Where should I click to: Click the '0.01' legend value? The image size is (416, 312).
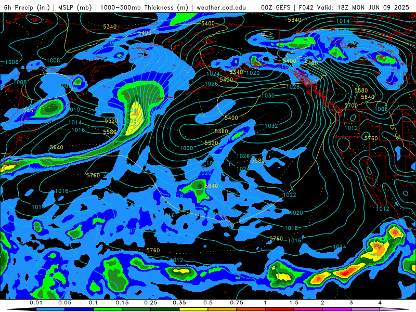click(x=36, y=303)
